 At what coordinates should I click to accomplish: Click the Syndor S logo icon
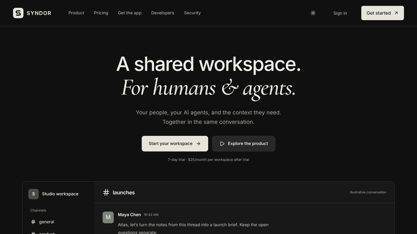(x=18, y=13)
